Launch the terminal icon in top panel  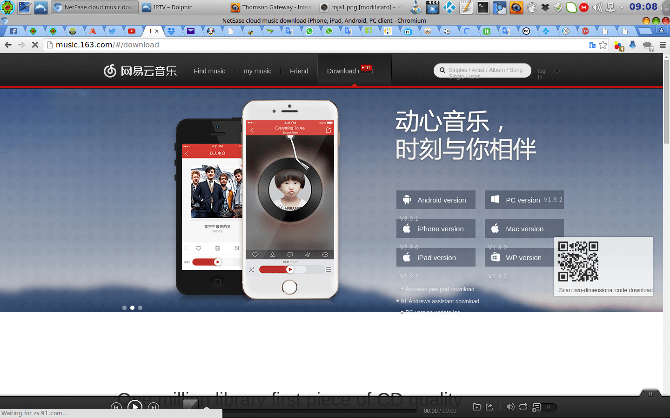coord(483,7)
